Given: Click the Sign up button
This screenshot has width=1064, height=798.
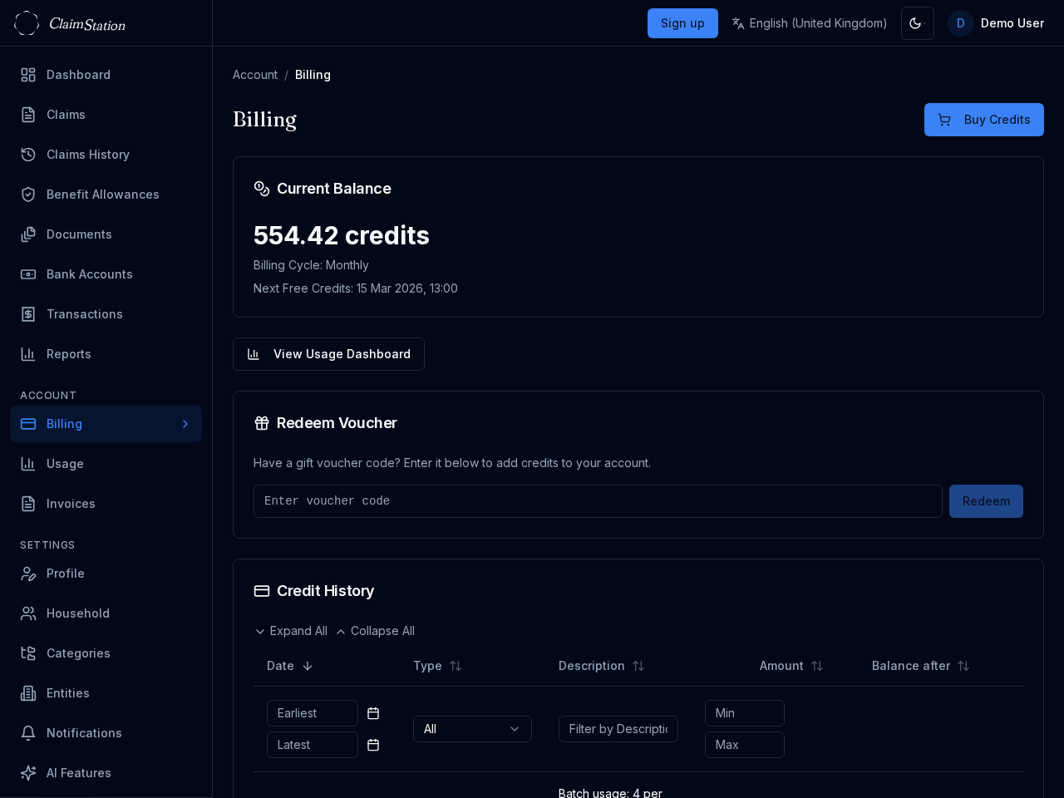Looking at the screenshot, I should [x=682, y=23].
